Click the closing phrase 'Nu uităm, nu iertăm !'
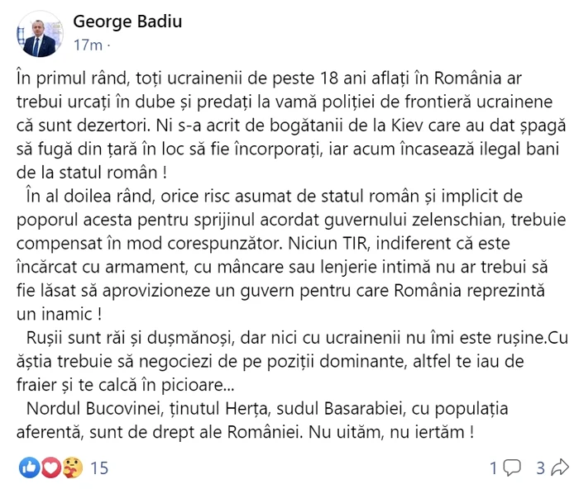 [391, 432]
